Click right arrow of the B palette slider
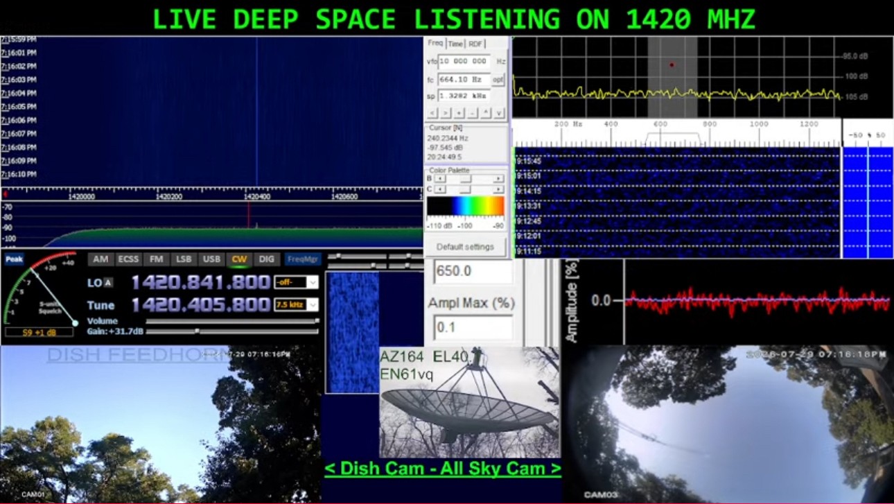894x504 pixels. 498,179
